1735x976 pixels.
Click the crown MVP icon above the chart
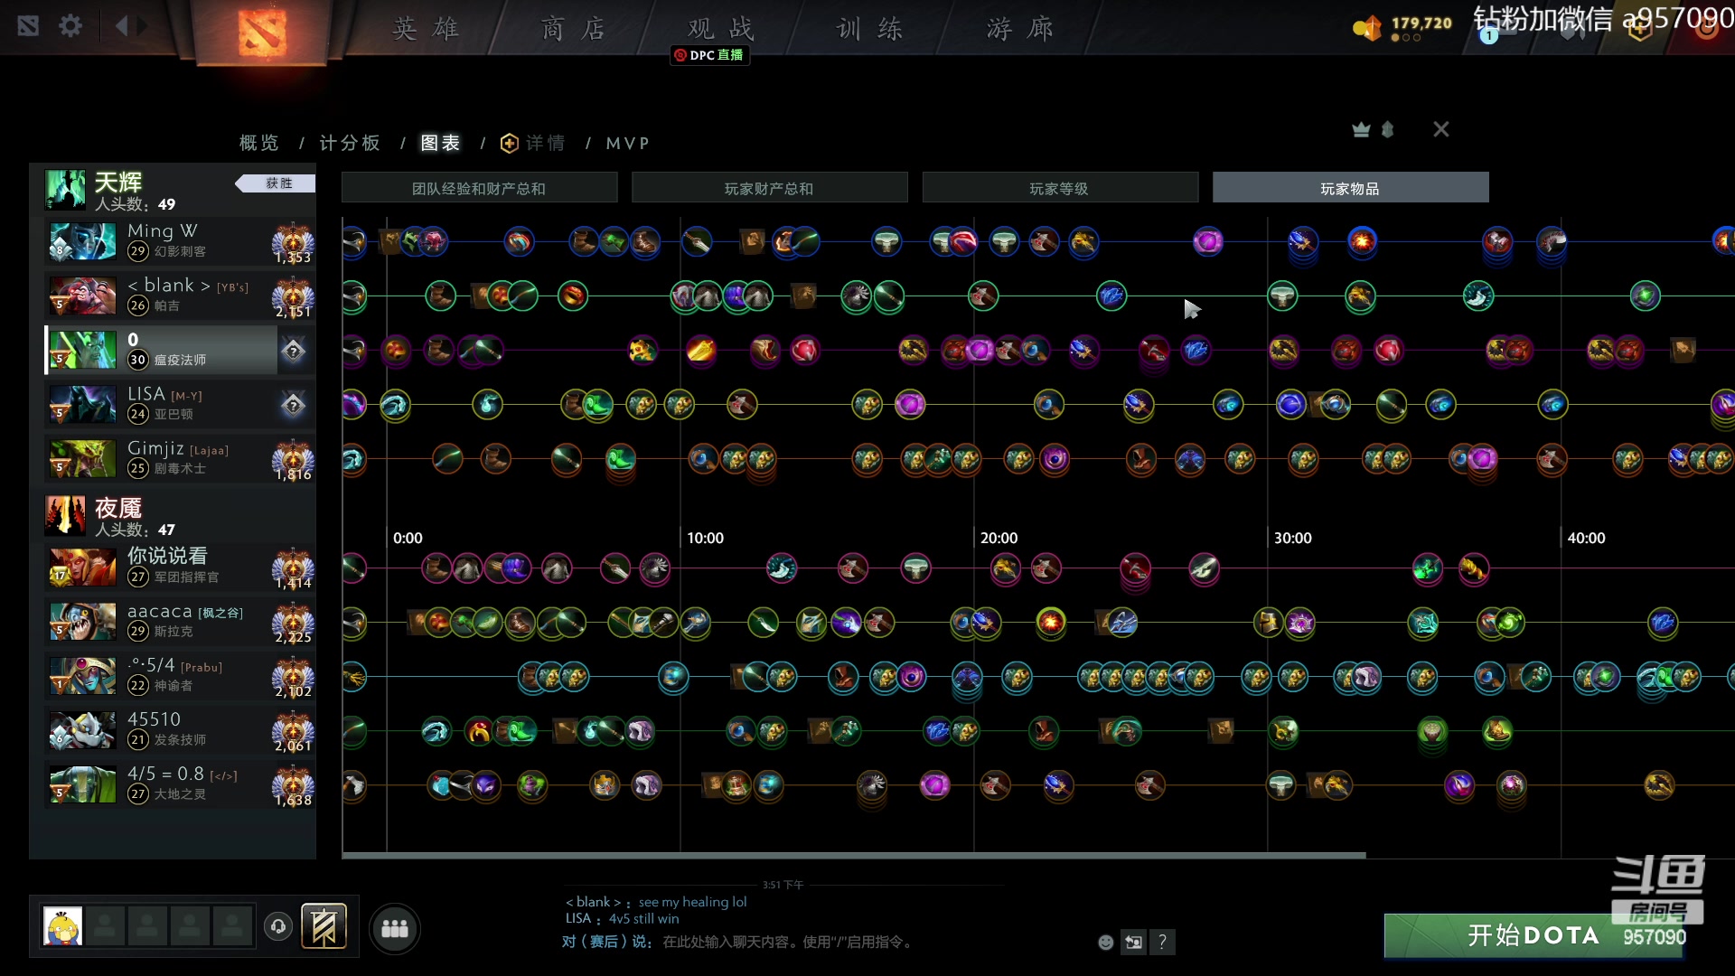(1361, 128)
